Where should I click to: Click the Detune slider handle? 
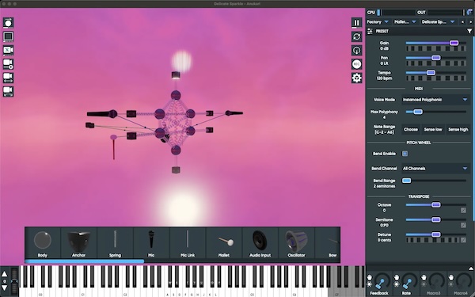click(x=436, y=234)
